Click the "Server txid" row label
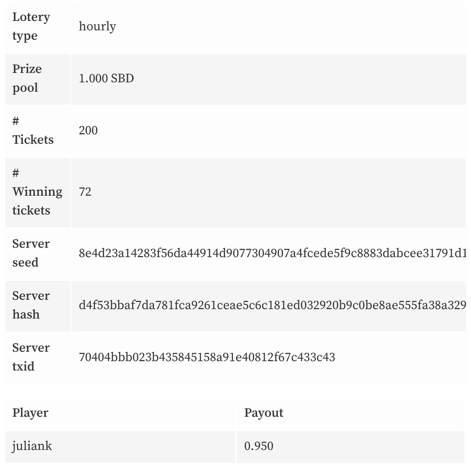 pyautogui.click(x=31, y=357)
